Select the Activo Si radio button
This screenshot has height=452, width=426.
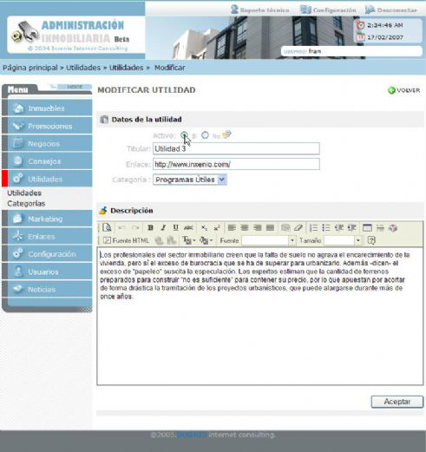[x=184, y=135]
